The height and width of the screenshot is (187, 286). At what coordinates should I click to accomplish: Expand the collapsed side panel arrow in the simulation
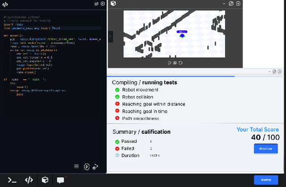[110, 37]
